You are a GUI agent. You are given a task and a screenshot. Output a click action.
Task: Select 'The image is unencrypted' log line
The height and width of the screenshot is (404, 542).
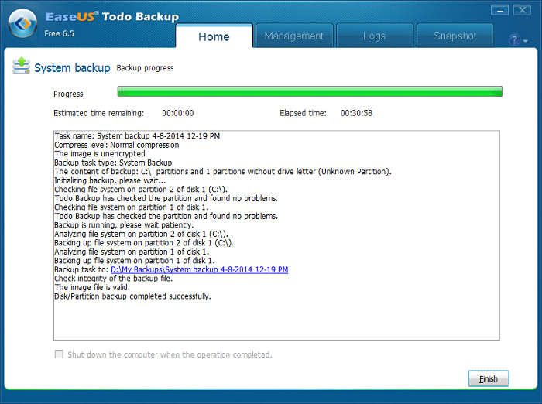pyautogui.click(x=100, y=154)
